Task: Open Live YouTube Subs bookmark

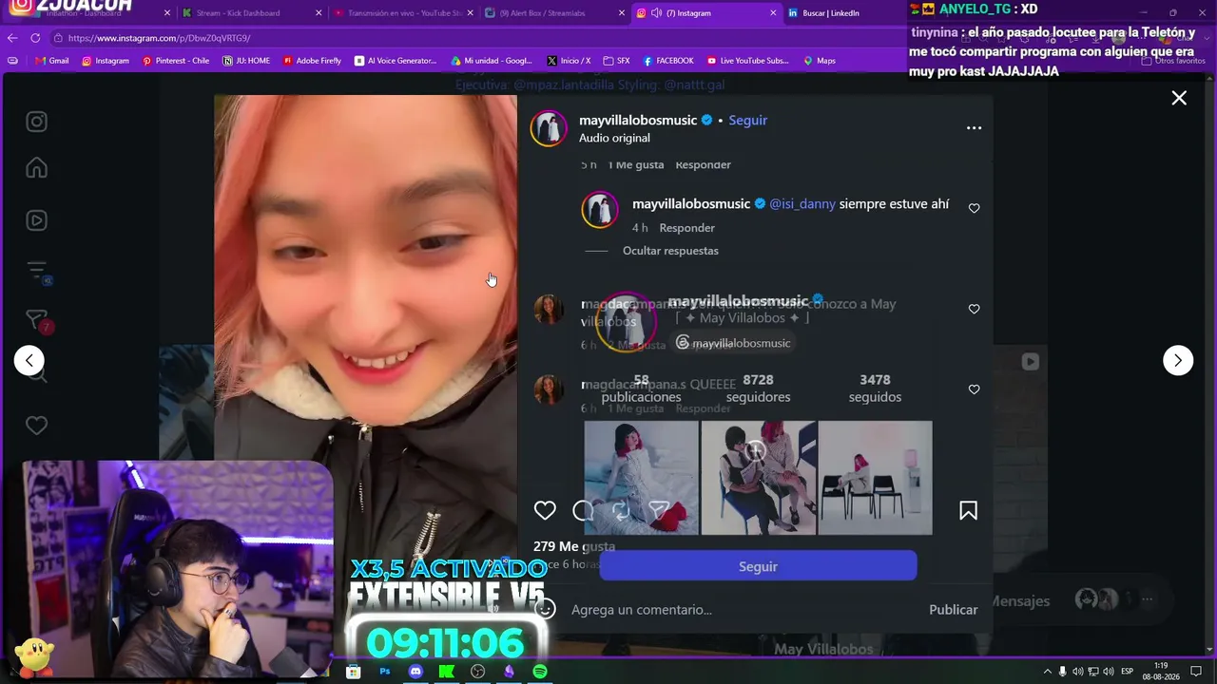Action: pos(748,61)
